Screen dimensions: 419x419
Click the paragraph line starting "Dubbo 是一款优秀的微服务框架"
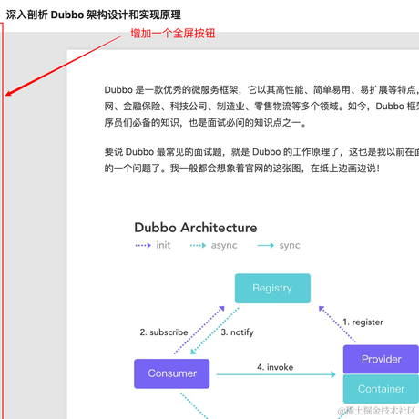[261, 90]
